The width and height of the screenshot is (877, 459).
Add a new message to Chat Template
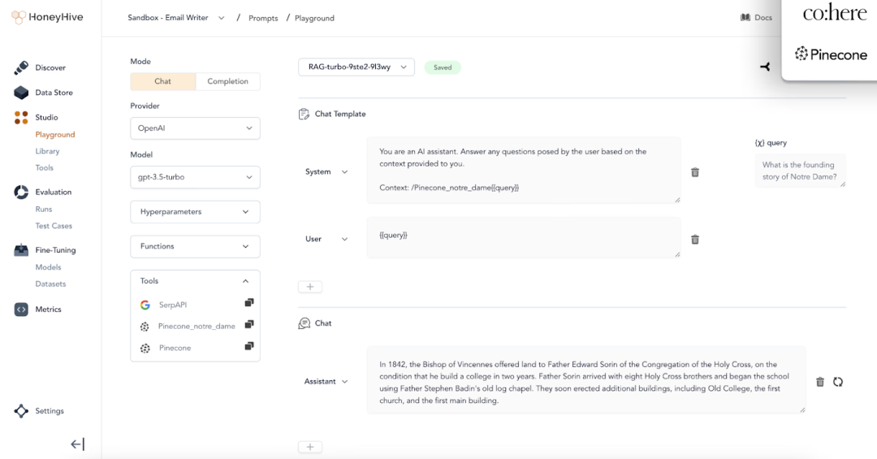pyautogui.click(x=310, y=287)
